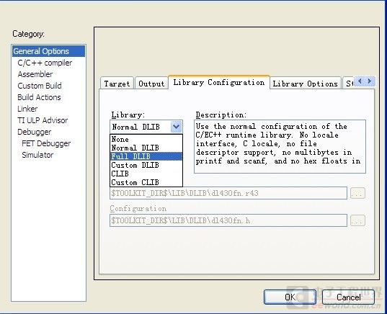Click the Configuration header path field
387x314 pixels.
(x=228, y=220)
